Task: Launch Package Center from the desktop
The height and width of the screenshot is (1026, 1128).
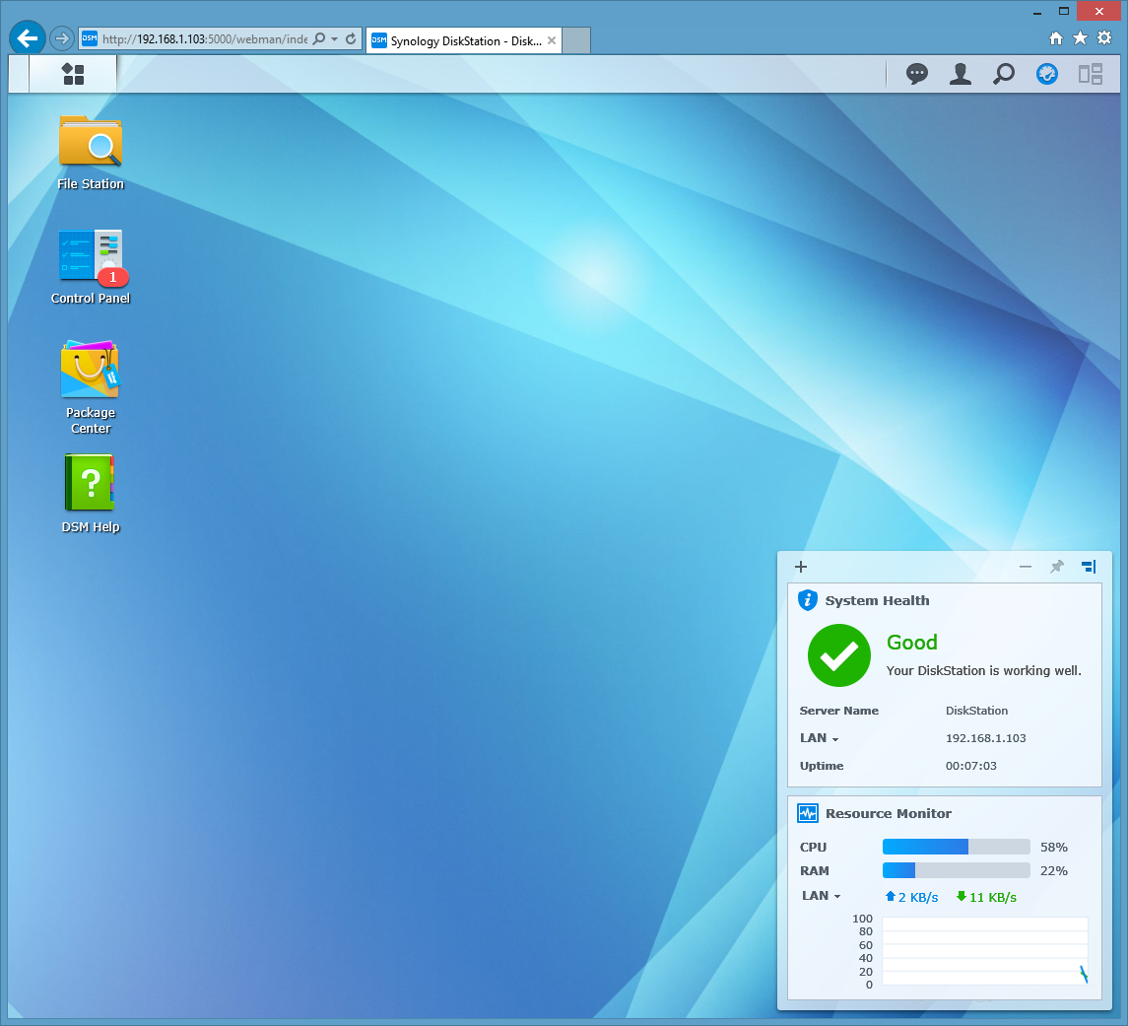Action: point(91,387)
